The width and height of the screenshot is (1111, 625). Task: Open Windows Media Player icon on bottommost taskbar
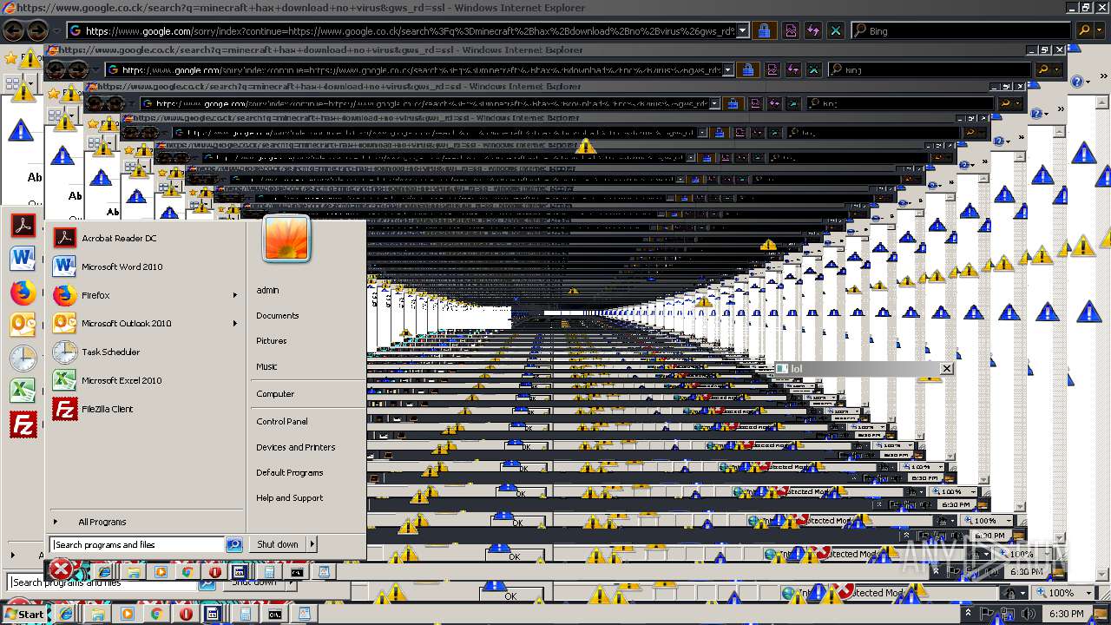point(128,614)
